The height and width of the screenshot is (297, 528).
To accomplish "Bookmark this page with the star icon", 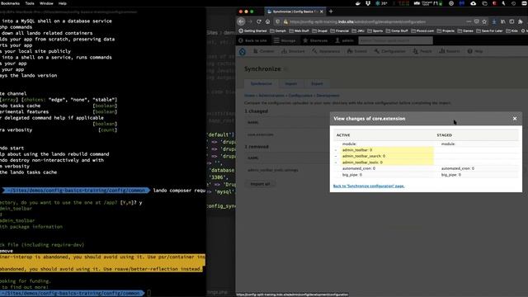I will (484, 21).
